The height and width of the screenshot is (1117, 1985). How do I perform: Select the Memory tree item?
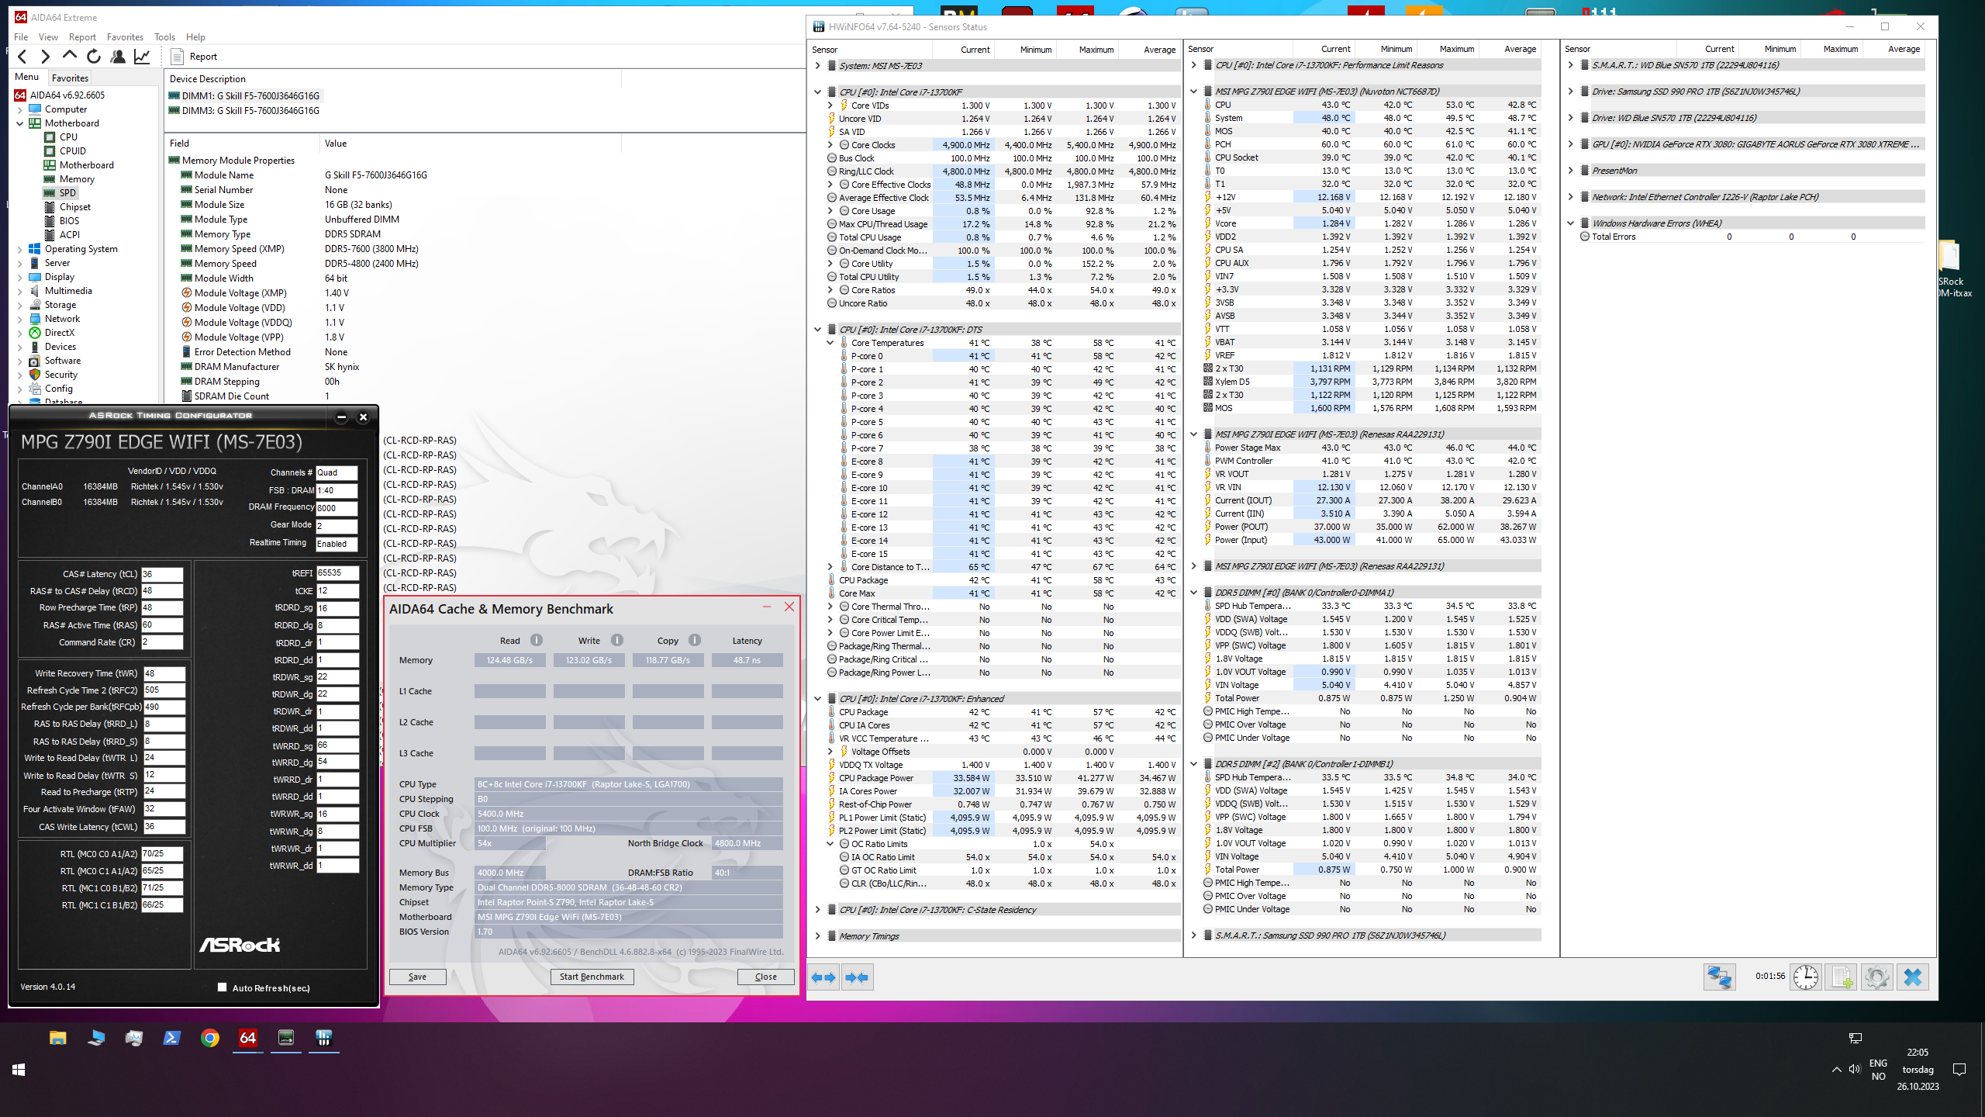pyautogui.click(x=77, y=179)
